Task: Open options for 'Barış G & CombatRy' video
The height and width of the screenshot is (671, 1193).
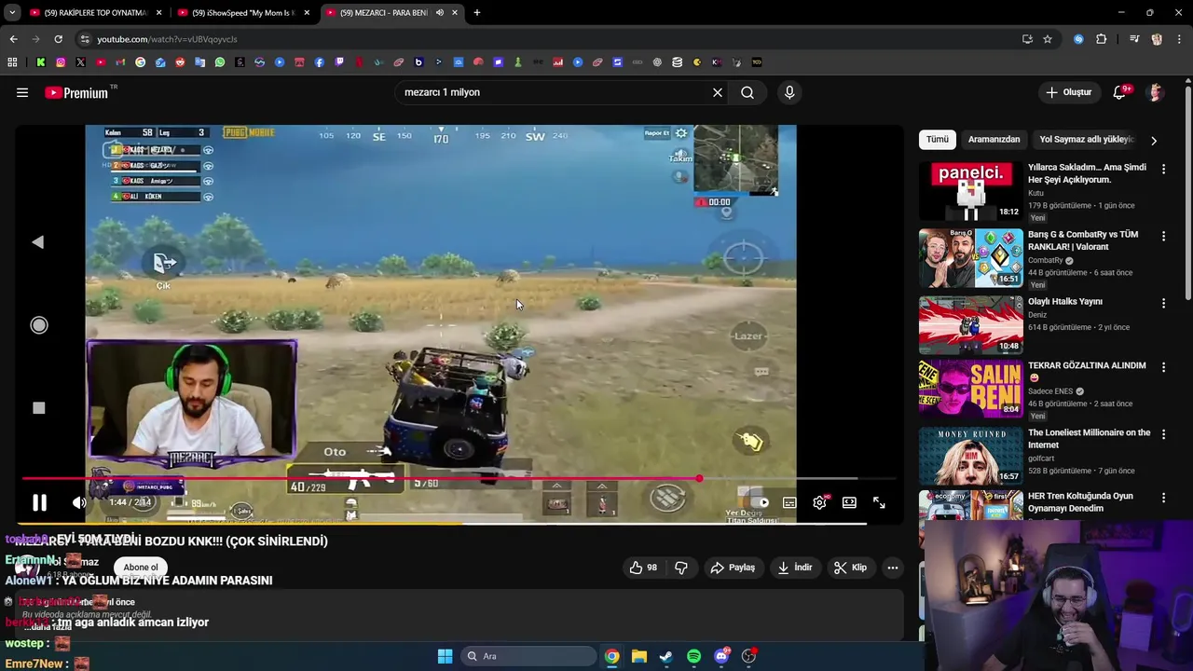Action: tap(1163, 237)
